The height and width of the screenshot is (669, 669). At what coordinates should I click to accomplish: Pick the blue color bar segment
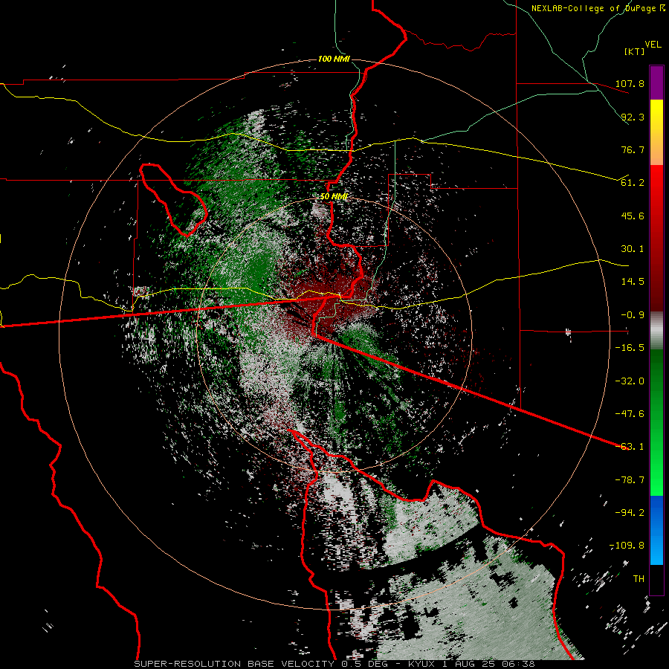[x=656, y=530]
